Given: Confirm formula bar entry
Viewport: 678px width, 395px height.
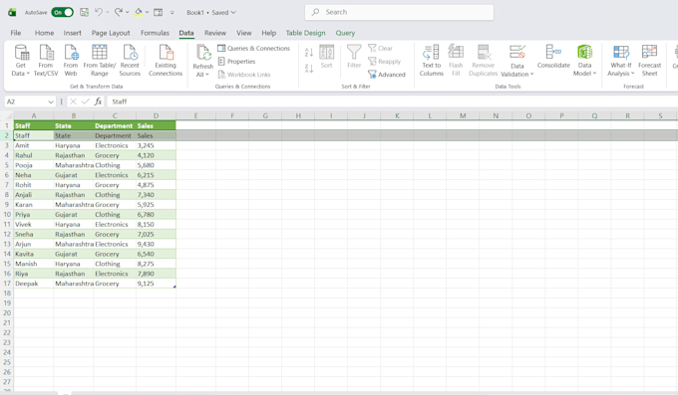Looking at the screenshot, I should [x=85, y=101].
